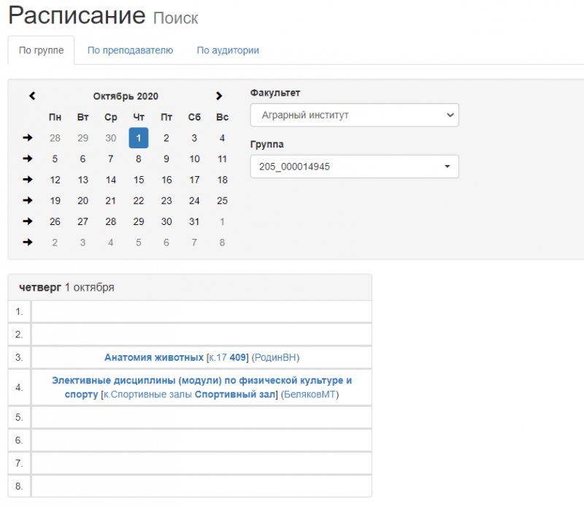Image resolution: width=584 pixels, height=507 pixels.
Task: Click the Вс weekday header
Action: (223, 117)
